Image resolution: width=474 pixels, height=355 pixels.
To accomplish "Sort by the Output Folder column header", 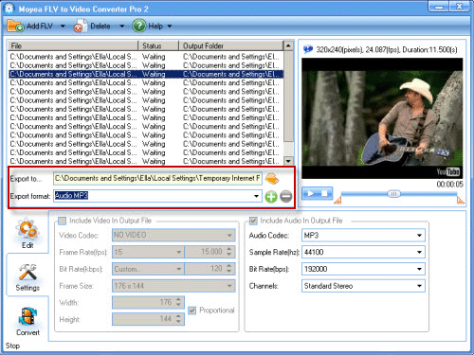I will pyautogui.click(x=231, y=45).
